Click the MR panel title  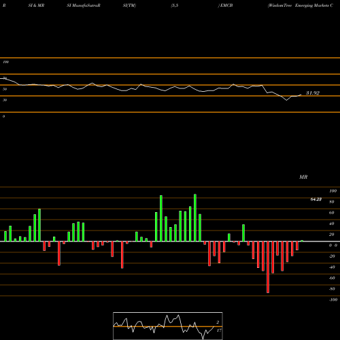pyautogui.click(x=303, y=177)
